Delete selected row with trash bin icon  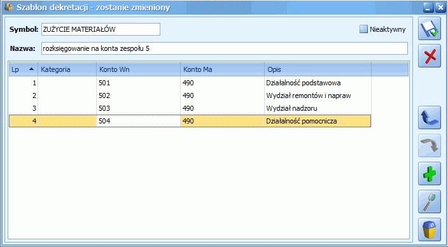[430, 230]
